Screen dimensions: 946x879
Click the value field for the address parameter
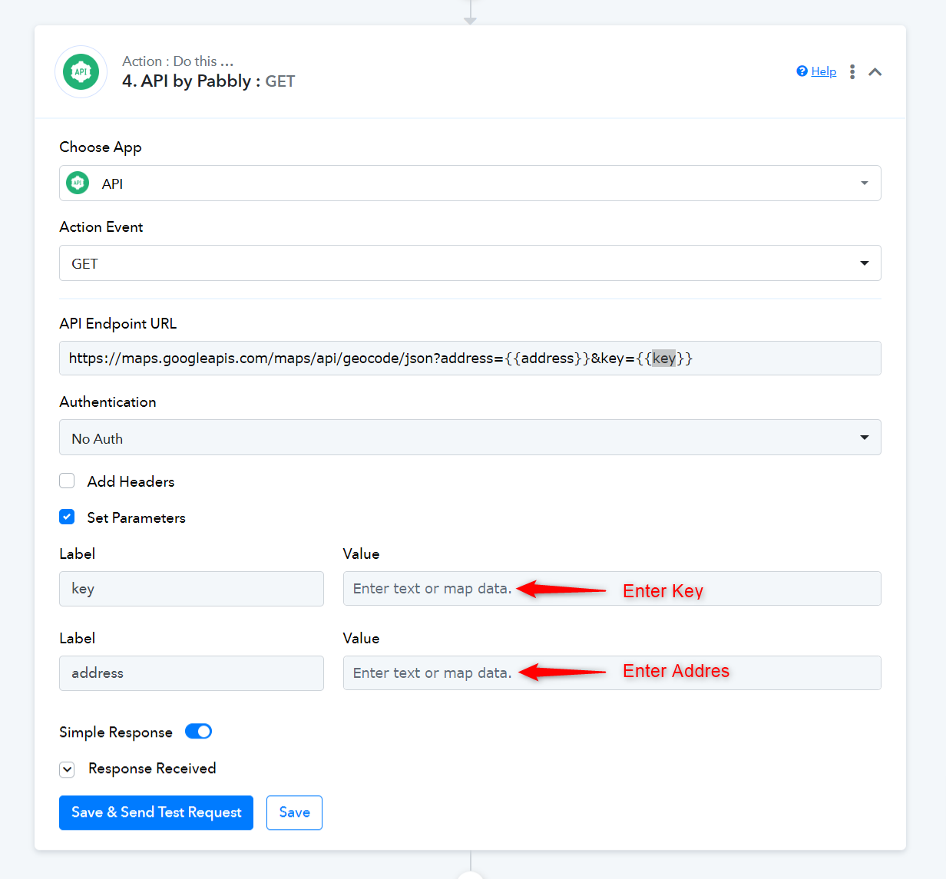[612, 673]
